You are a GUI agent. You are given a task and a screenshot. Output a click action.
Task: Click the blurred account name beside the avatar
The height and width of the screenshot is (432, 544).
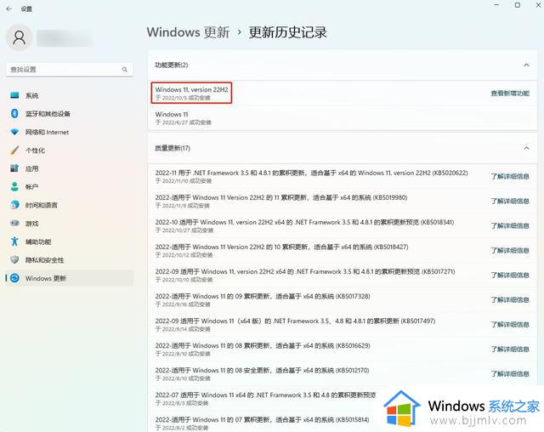pos(65,37)
